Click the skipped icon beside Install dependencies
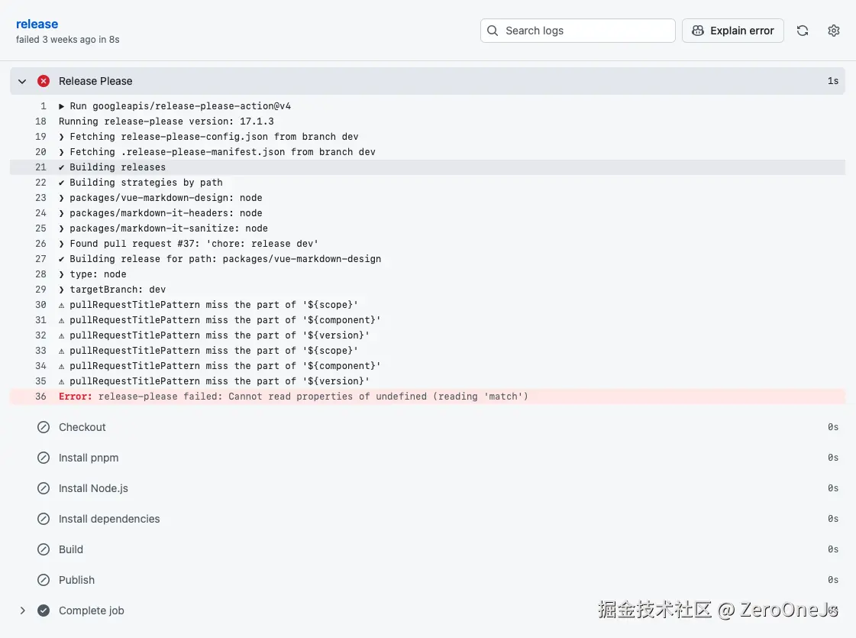Image resolution: width=856 pixels, height=638 pixels. [44, 519]
